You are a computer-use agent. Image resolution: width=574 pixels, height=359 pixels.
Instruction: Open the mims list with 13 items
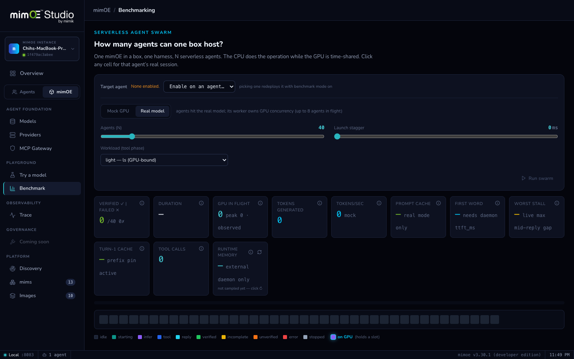[42, 282]
